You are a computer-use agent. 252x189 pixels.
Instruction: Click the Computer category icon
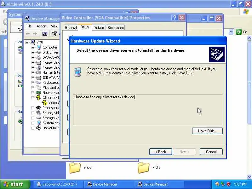39,47
